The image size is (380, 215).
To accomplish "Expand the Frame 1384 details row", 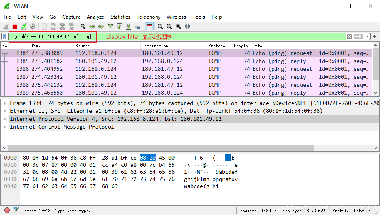I will point(5,103).
